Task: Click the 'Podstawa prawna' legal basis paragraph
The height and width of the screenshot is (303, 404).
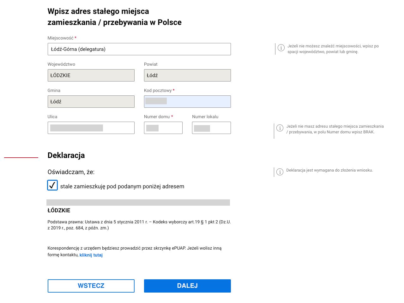Action: (139, 225)
